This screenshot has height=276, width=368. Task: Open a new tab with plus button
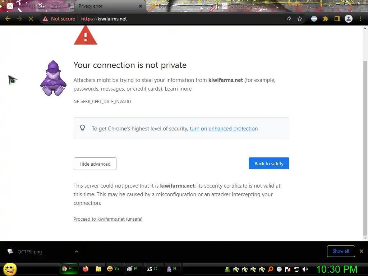(x=297, y=6)
